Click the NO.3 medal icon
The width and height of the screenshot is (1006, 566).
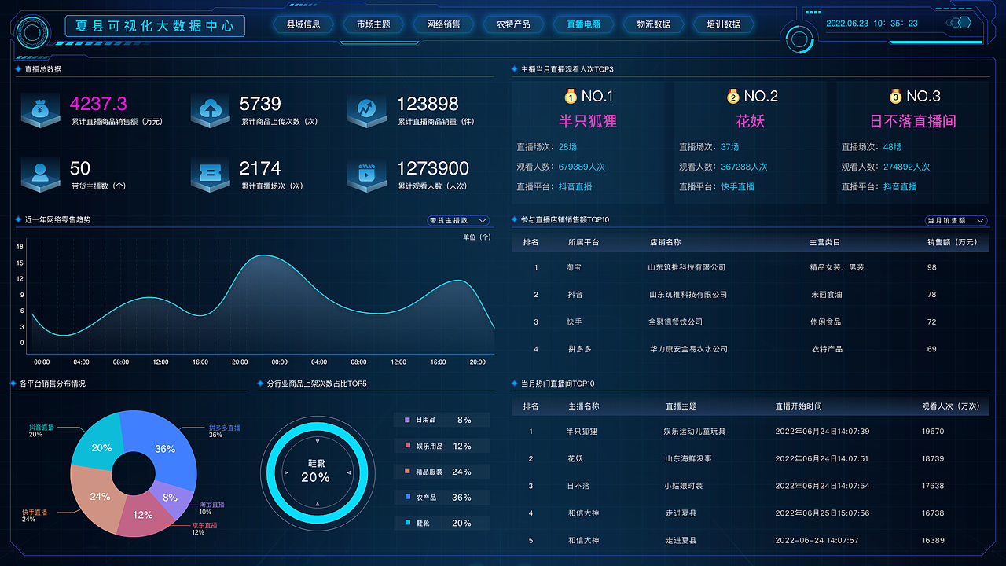pos(896,96)
